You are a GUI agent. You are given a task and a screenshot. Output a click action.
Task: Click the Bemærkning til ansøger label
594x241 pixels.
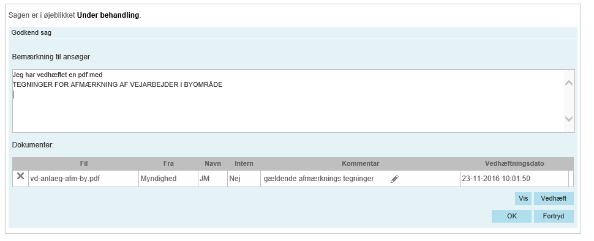click(x=51, y=57)
